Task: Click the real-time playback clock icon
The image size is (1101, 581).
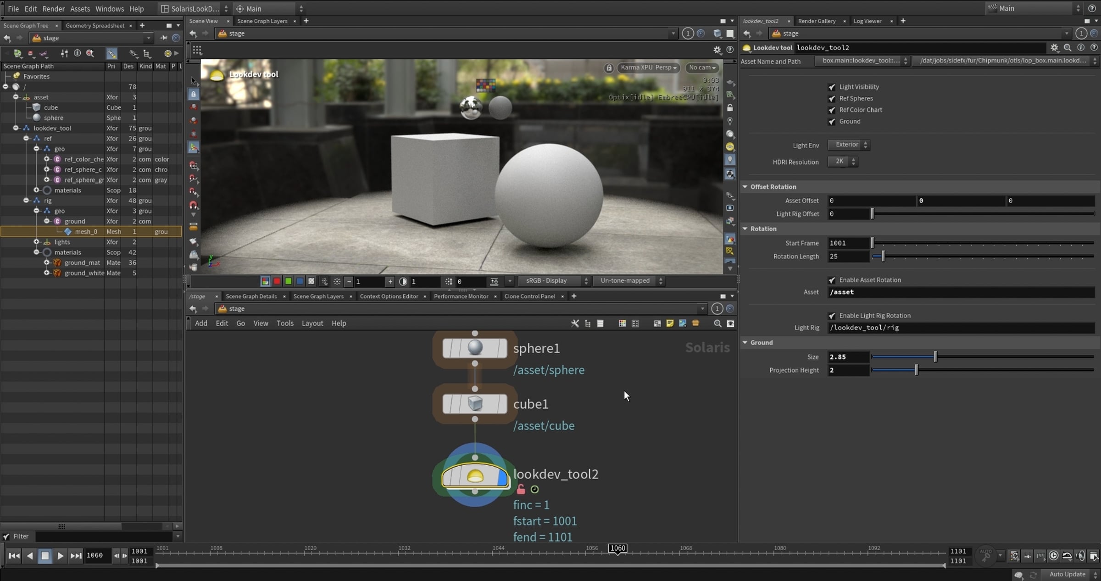Action: 1054,556
